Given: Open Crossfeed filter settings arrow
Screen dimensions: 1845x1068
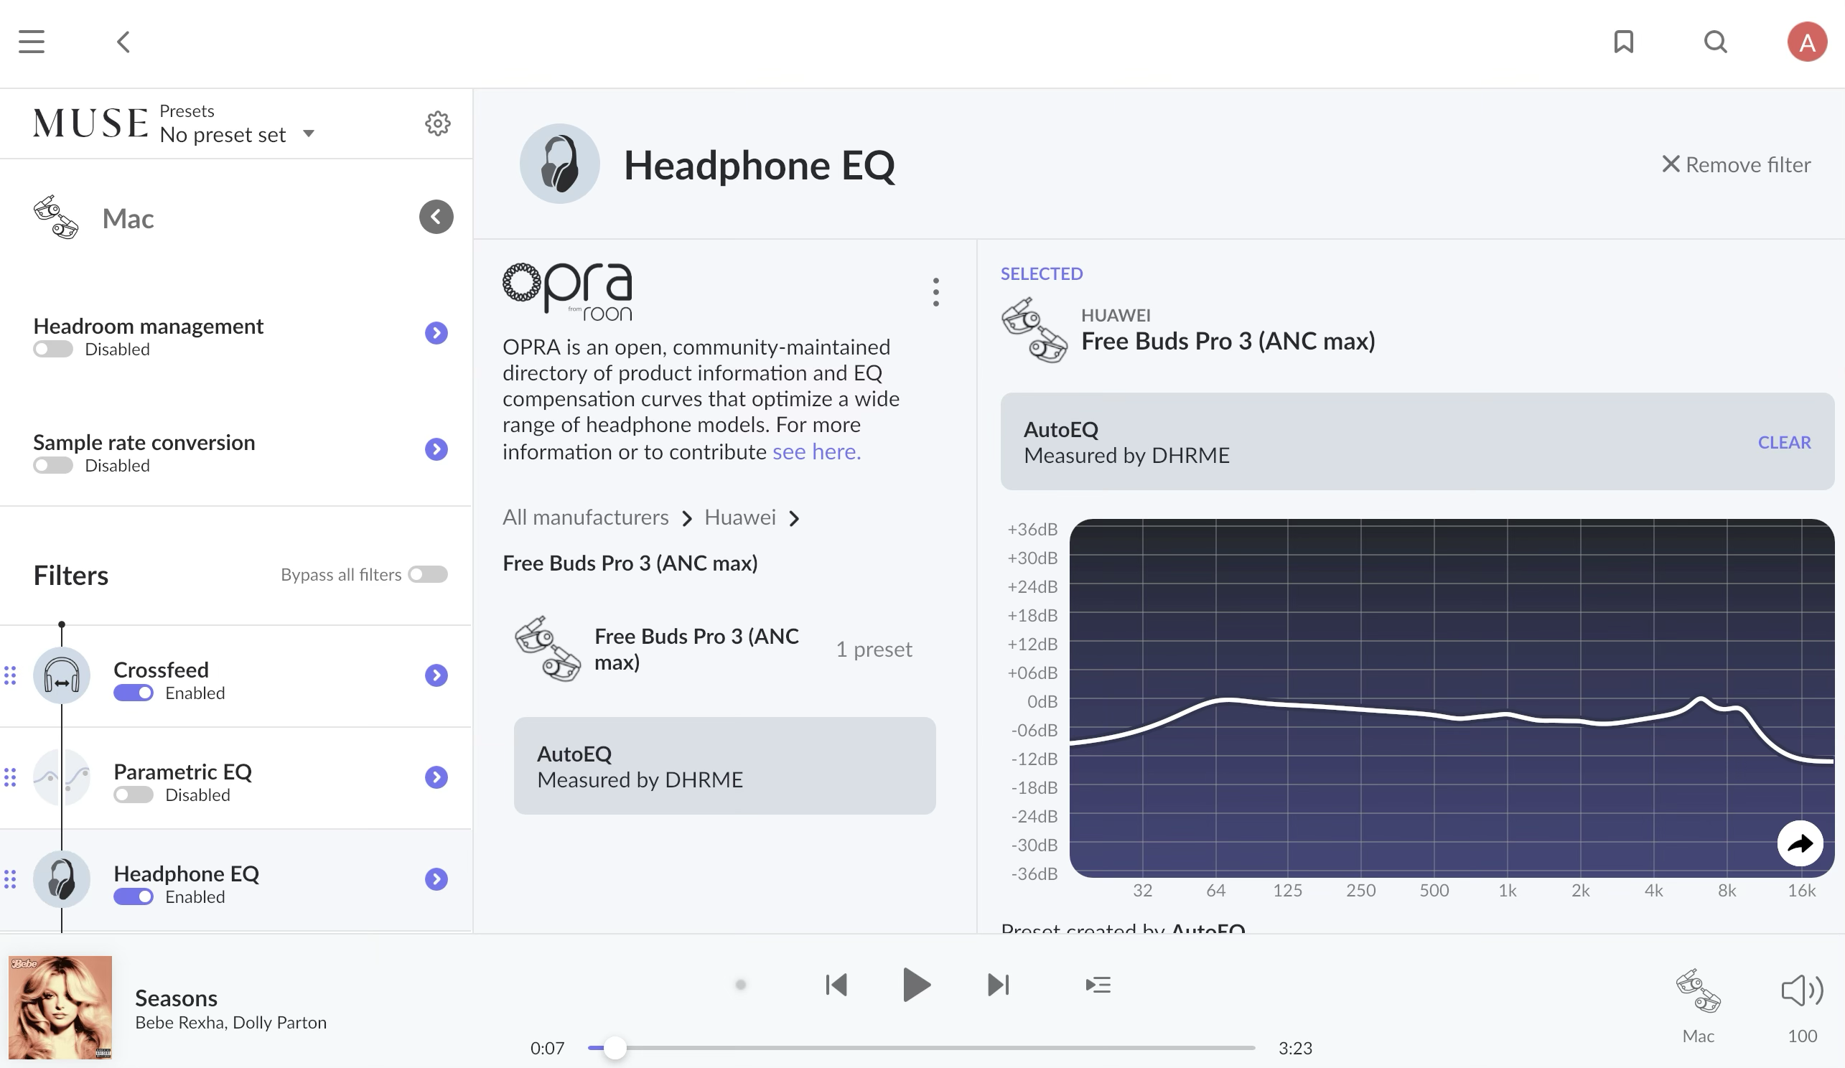Looking at the screenshot, I should click(x=436, y=675).
